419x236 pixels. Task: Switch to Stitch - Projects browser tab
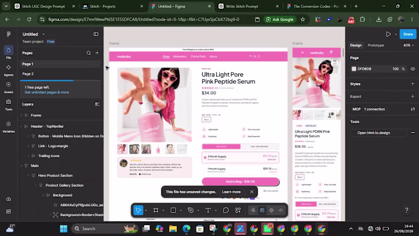(103, 6)
